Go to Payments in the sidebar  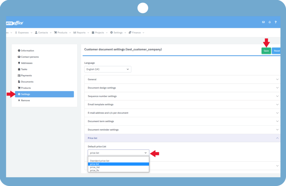(44, 75)
